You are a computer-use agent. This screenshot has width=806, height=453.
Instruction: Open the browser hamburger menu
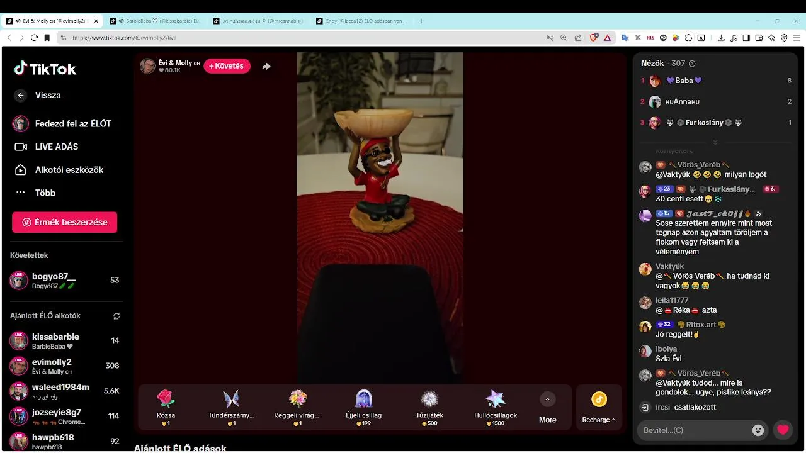point(797,38)
